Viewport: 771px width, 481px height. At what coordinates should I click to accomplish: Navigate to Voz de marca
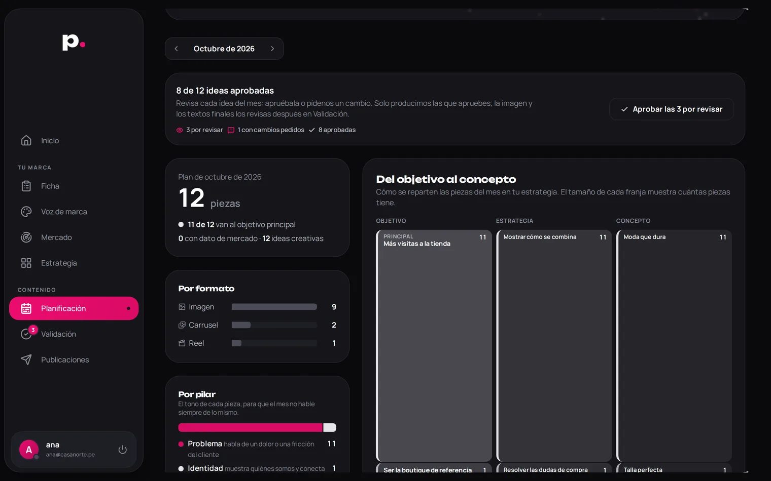(x=74, y=212)
